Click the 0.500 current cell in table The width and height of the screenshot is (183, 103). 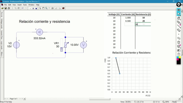coord(128,21)
